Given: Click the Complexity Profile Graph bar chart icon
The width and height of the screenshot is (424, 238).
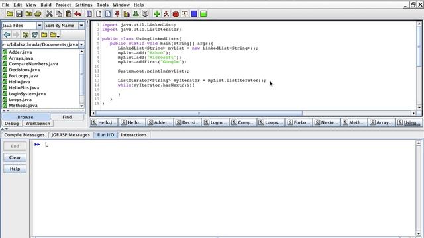Looking at the screenshot, I should [127, 14].
